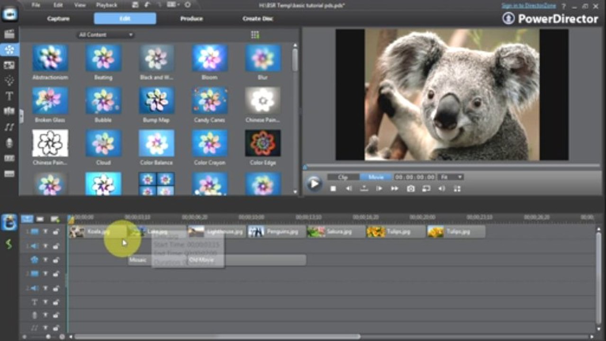Viewport: 606px width, 341px height.
Task: Switch to timeline view icon
Action: point(27,219)
